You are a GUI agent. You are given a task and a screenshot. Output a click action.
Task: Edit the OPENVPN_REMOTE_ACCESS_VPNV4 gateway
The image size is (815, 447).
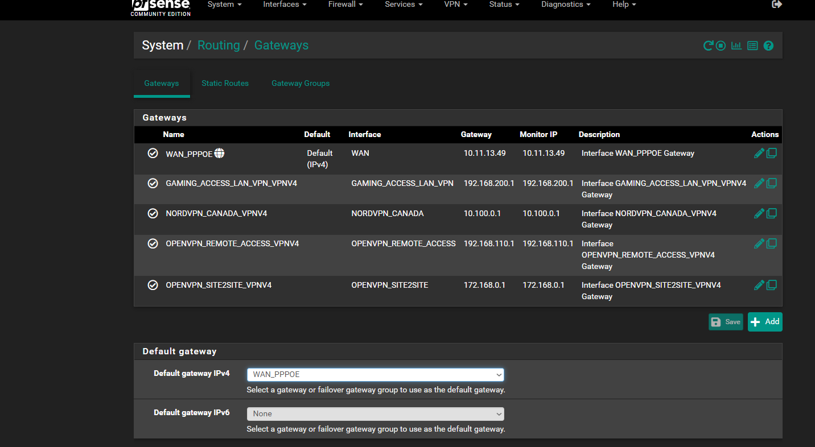pos(759,243)
